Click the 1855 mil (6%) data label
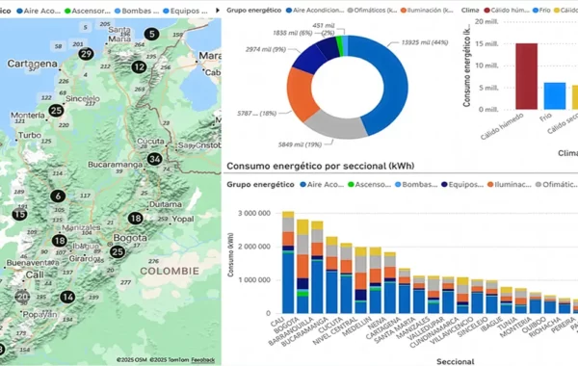The width and height of the screenshot is (578, 366). [292, 33]
